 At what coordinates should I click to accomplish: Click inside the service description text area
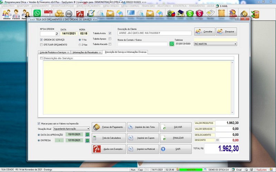click(x=137, y=88)
